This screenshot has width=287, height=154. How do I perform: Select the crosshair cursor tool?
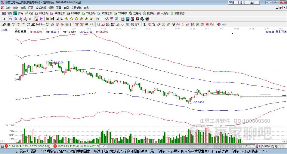click(x=102, y=19)
